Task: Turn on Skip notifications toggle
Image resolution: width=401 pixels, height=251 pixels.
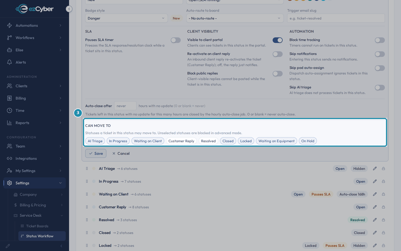Action: click(x=380, y=54)
